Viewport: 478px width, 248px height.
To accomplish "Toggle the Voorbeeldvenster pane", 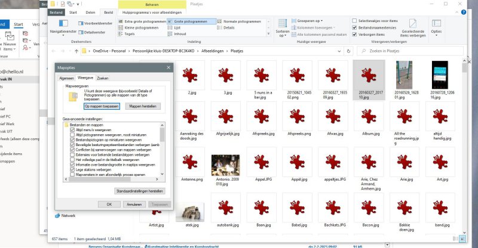I will [96, 23].
